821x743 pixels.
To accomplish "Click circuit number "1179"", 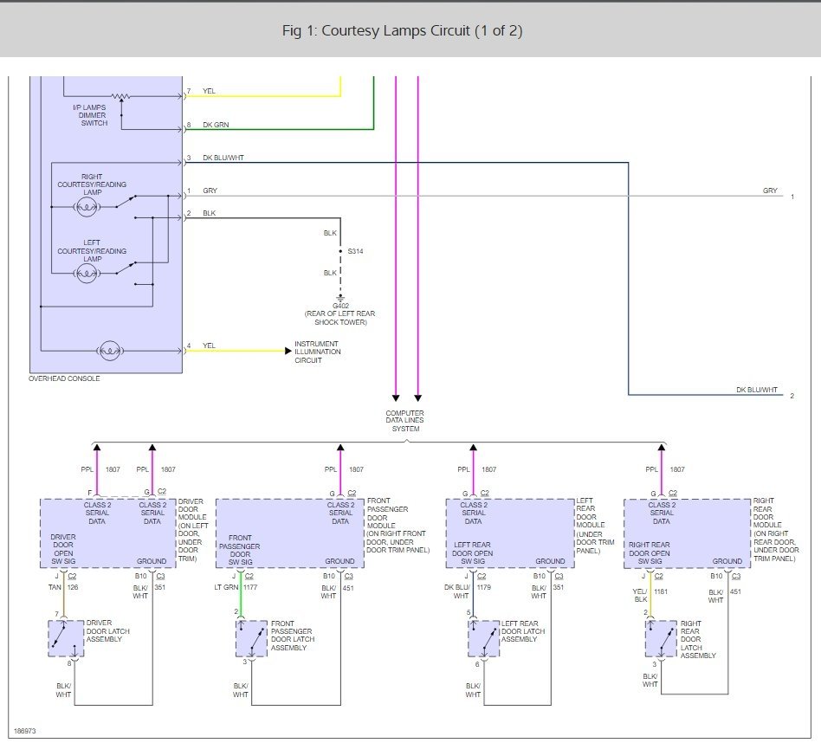I will 484,587.
